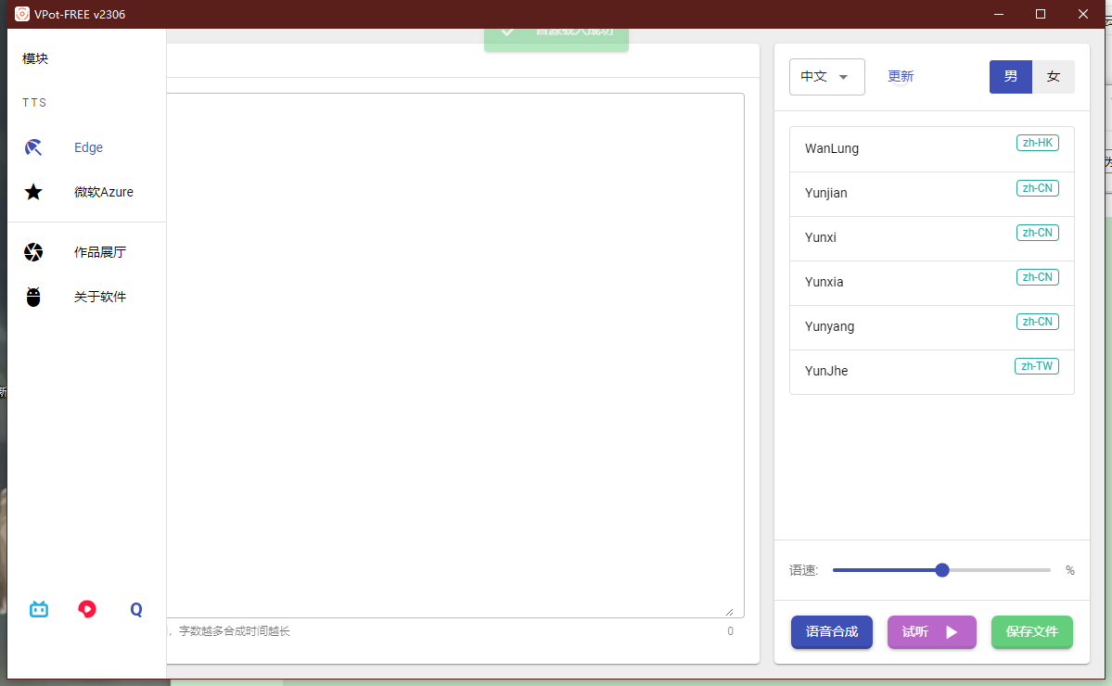Click the Q icon at sidebar bottom
Image resolution: width=1112 pixels, height=686 pixels.
[136, 609]
